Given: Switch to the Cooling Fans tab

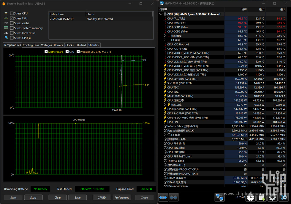Looking at the screenshot, I should point(31,45).
